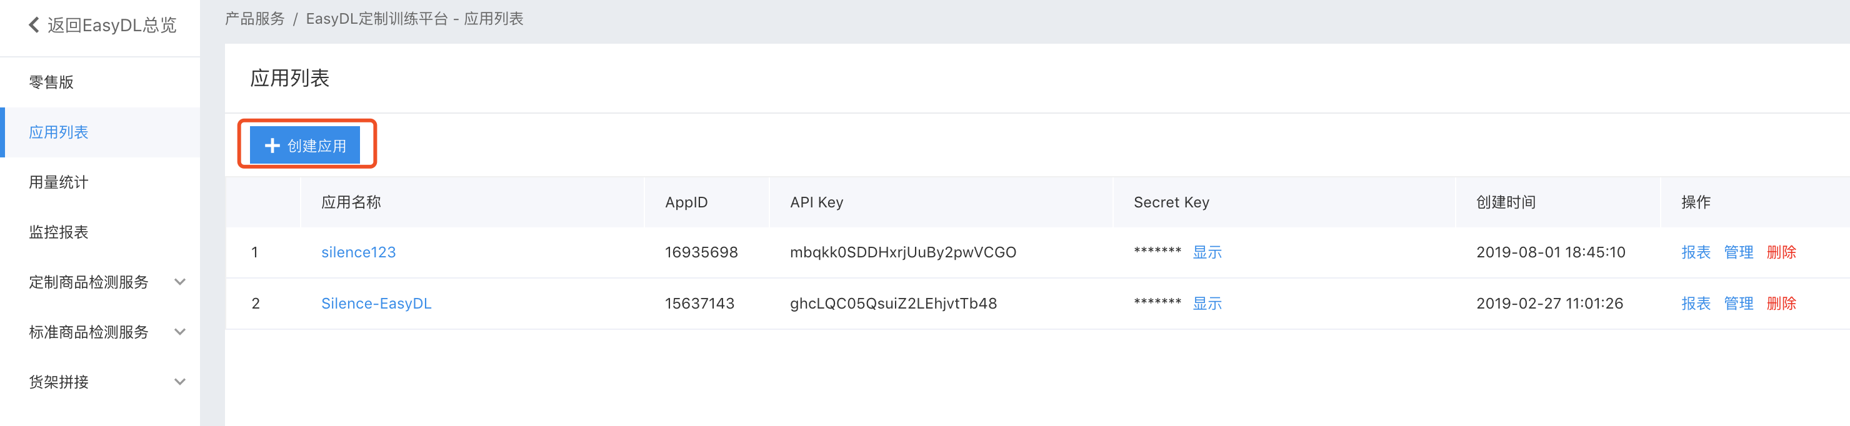1850x426 pixels.
Task: Show the Secret Key for Silence-EasyDL
Action: tap(1207, 304)
